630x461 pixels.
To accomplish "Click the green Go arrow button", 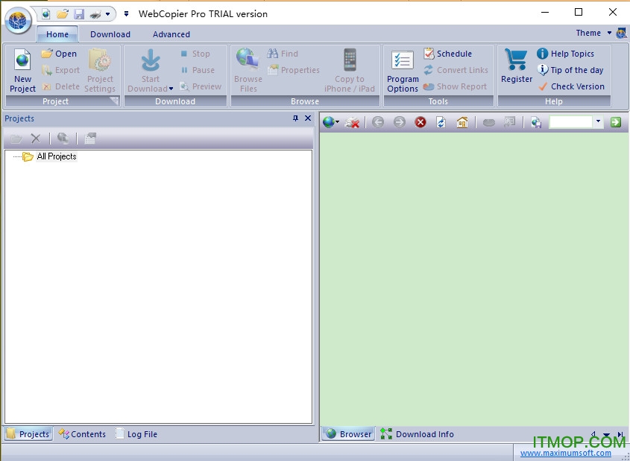I will pyautogui.click(x=616, y=122).
